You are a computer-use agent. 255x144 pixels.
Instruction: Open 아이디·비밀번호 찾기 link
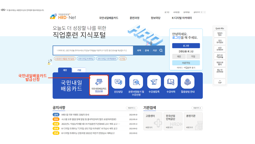click(x=186, y=68)
